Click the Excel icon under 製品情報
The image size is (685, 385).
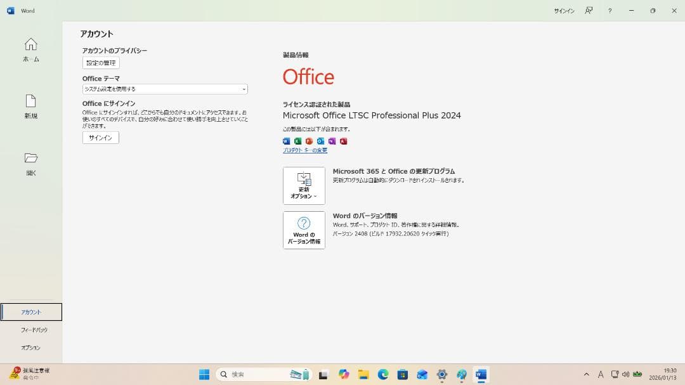pos(297,141)
